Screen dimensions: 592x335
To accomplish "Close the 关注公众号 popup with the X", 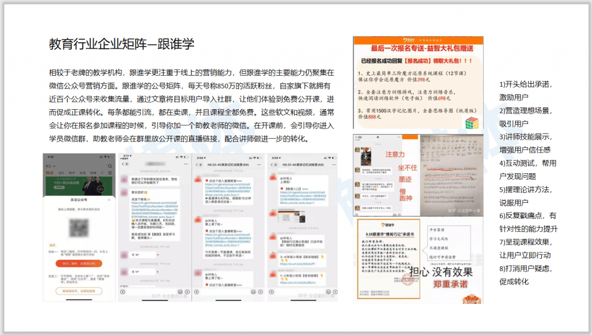I will coord(109,200).
